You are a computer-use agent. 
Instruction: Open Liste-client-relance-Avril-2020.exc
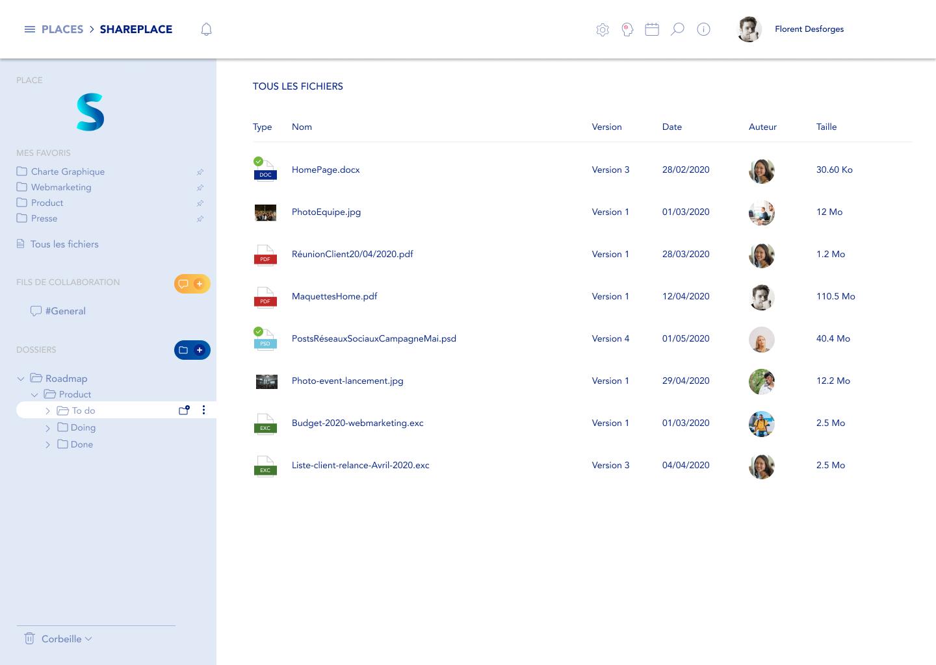coord(361,465)
